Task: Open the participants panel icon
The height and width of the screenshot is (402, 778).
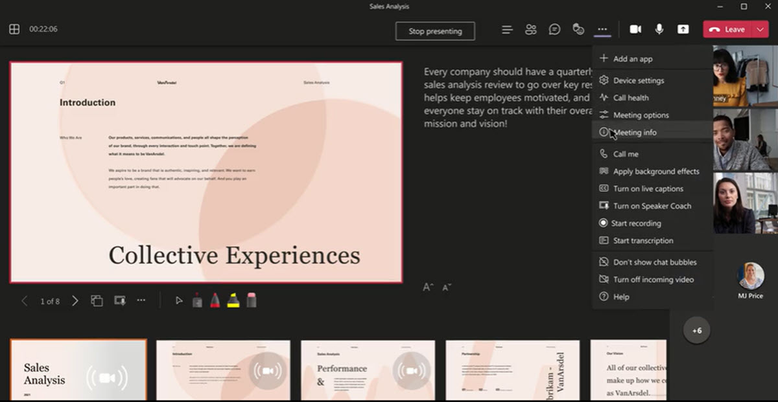Action: (531, 30)
